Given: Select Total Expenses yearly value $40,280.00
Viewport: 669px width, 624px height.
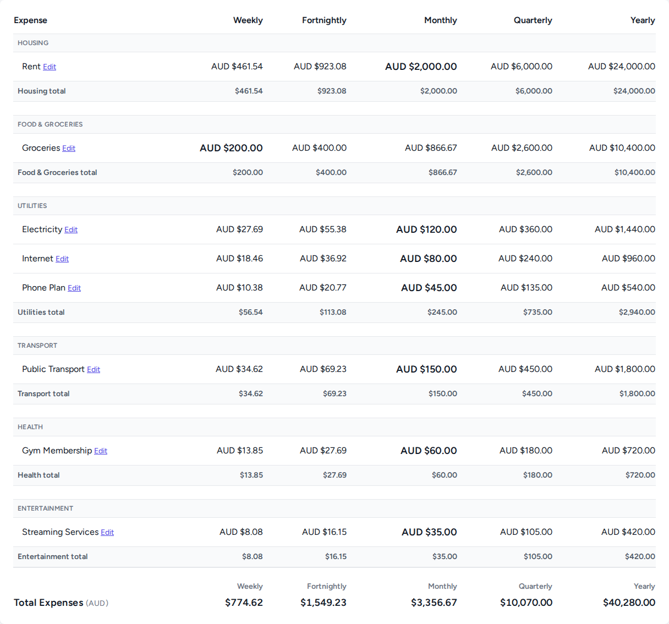Looking at the screenshot, I should (x=629, y=603).
